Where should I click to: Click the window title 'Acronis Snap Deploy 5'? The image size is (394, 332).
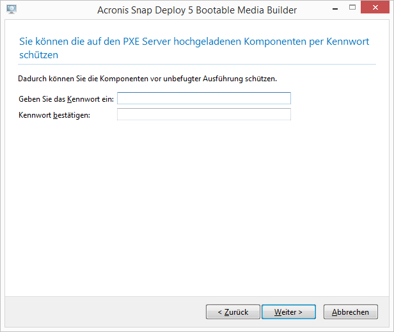point(197,10)
